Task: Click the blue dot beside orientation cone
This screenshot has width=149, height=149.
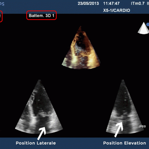Action: pyautogui.click(x=148, y=24)
